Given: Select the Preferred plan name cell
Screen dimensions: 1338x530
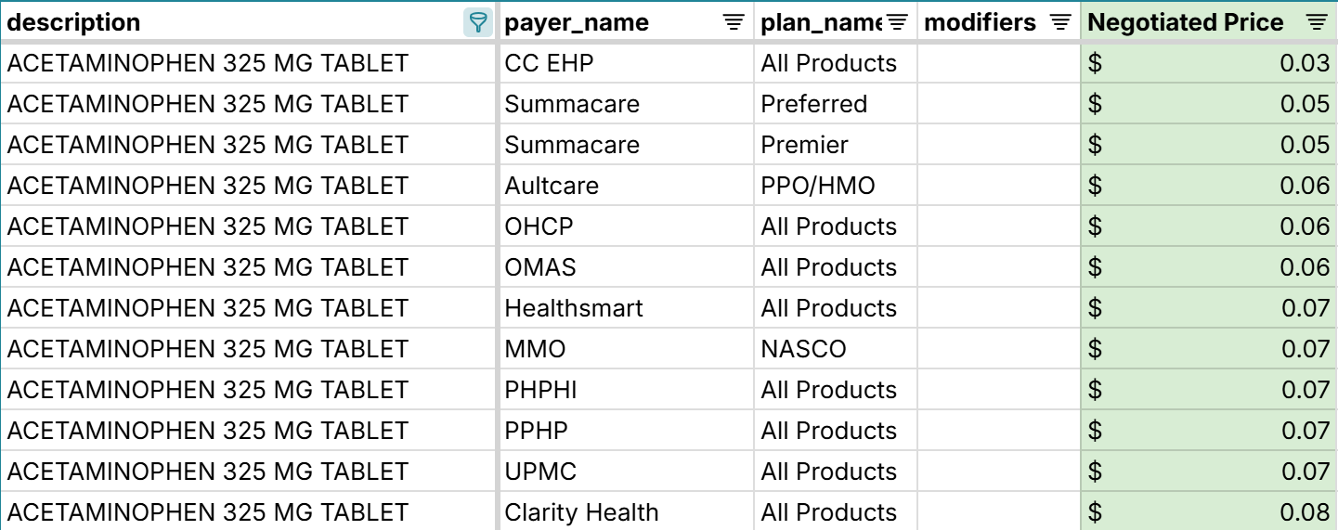Looking at the screenshot, I should pyautogui.click(x=814, y=104).
